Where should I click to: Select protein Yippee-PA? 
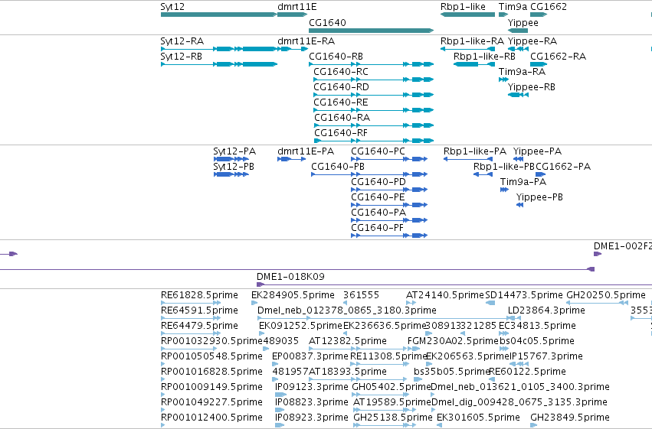coord(518,159)
